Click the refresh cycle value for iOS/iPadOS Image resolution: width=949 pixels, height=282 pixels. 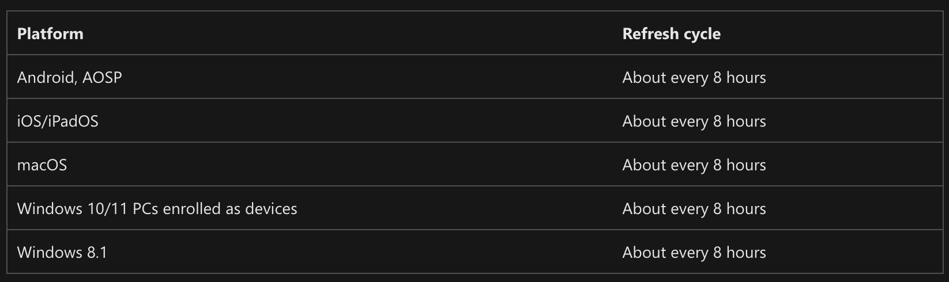(694, 121)
